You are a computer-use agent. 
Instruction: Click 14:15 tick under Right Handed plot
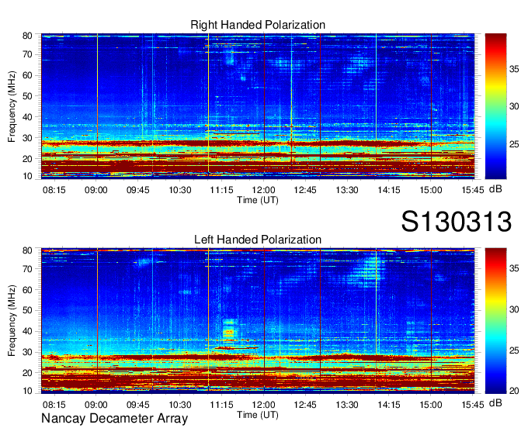389,190
